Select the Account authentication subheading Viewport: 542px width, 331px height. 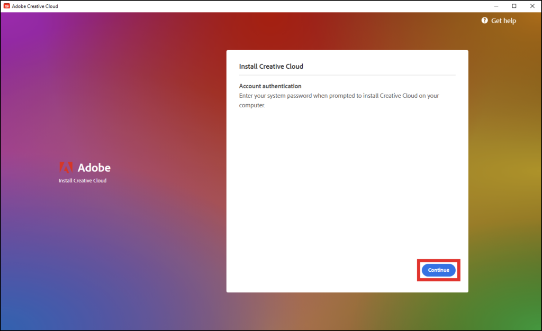point(270,86)
